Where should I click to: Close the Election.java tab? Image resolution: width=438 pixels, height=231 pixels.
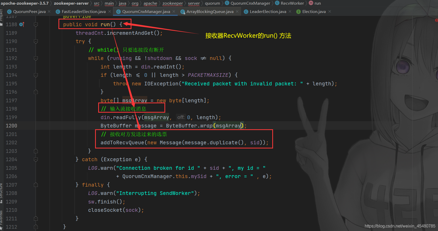point(330,11)
